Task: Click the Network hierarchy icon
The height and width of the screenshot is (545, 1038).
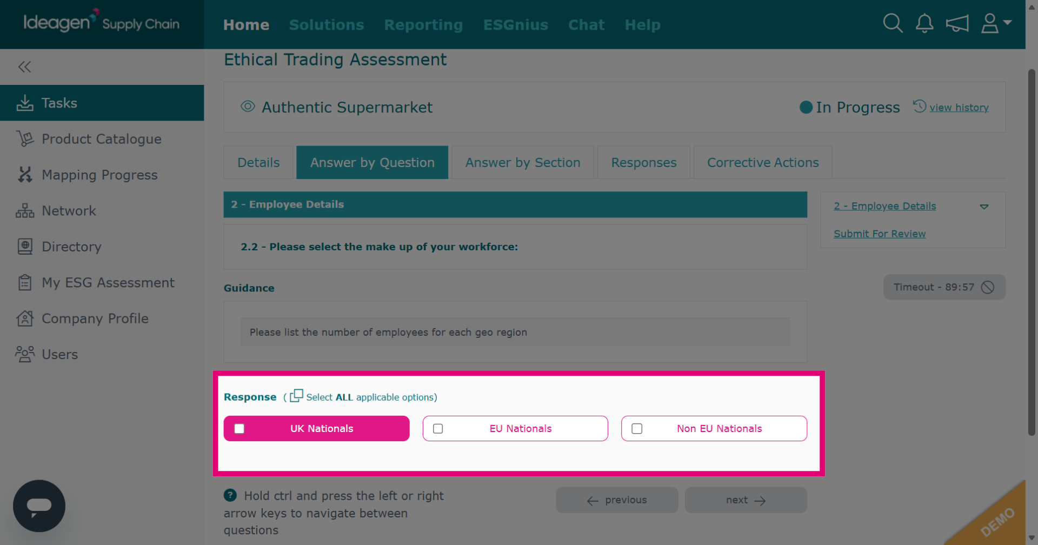Action: point(25,211)
